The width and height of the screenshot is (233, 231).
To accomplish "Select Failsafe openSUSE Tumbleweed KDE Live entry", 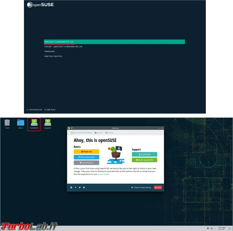I will (x=63, y=46).
